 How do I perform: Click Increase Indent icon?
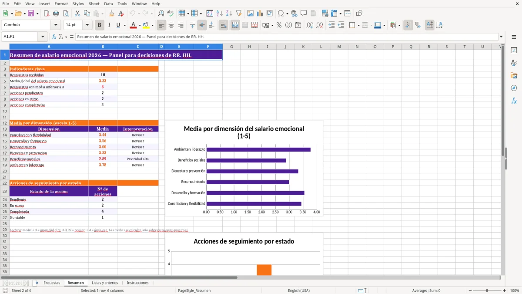(331, 25)
